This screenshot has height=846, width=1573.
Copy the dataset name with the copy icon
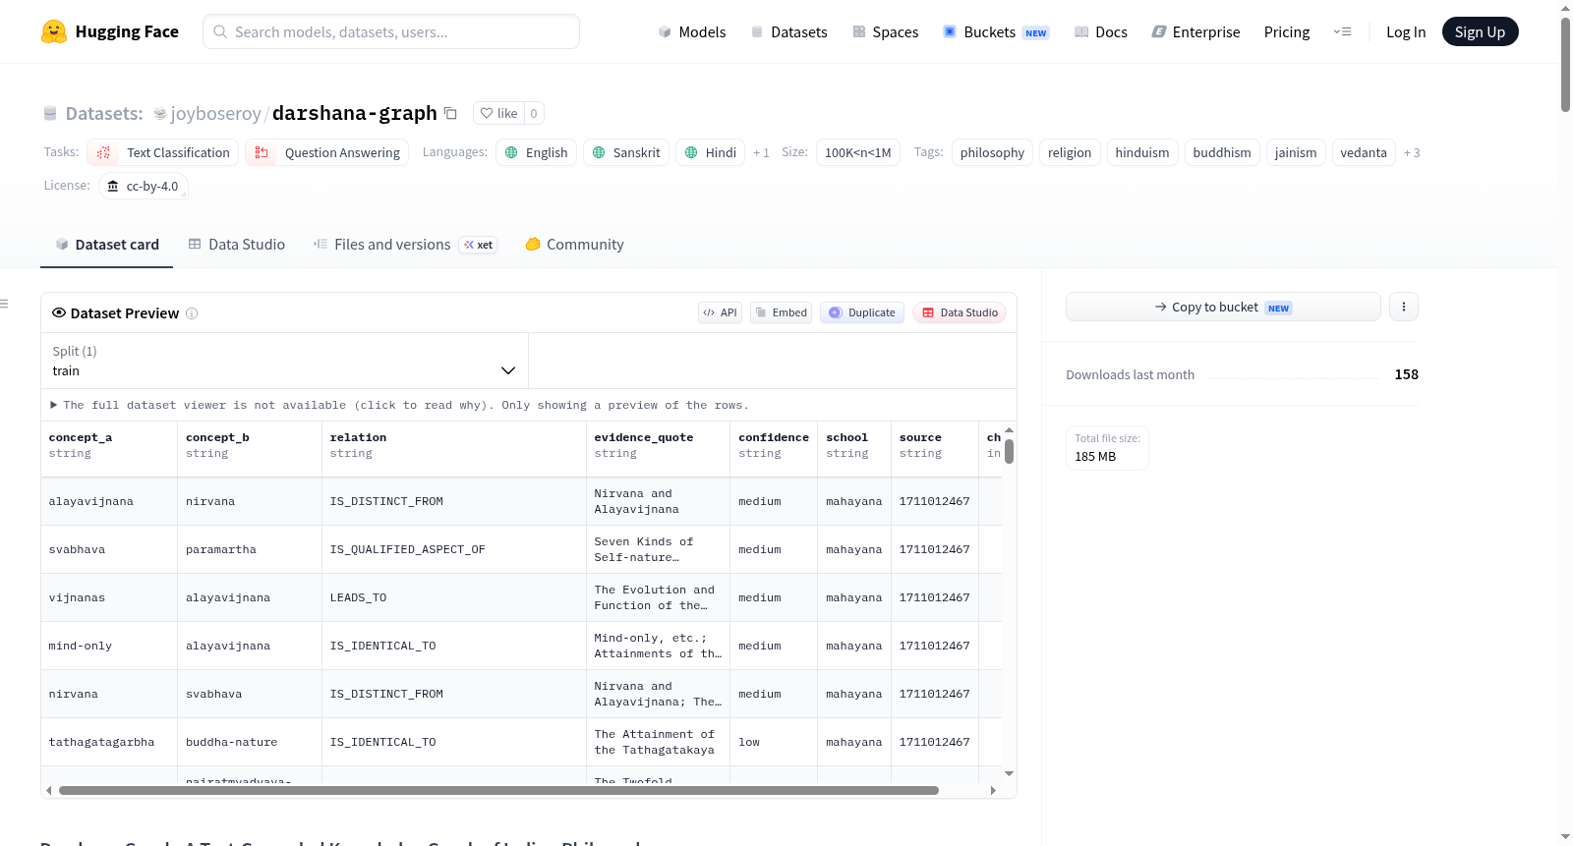(450, 113)
